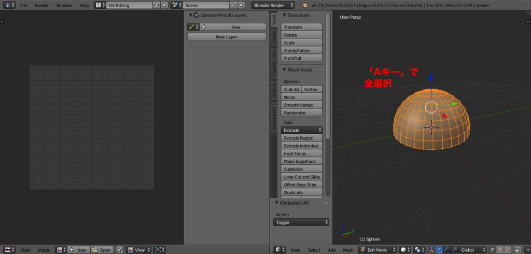Viewport: 531px width, 254px height.
Task: Toggle the pin image icon
Action: pyautogui.click(x=120, y=250)
